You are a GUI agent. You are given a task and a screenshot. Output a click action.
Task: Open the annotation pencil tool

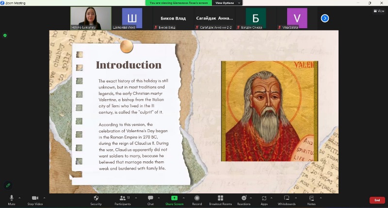pyautogui.click(x=8, y=185)
